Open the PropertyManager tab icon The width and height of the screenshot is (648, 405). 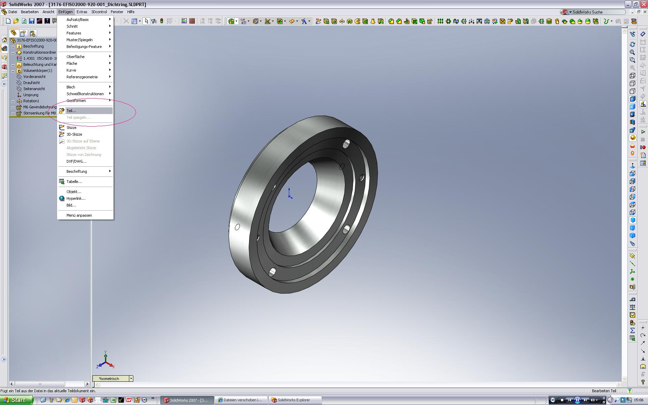pyautogui.click(x=23, y=33)
